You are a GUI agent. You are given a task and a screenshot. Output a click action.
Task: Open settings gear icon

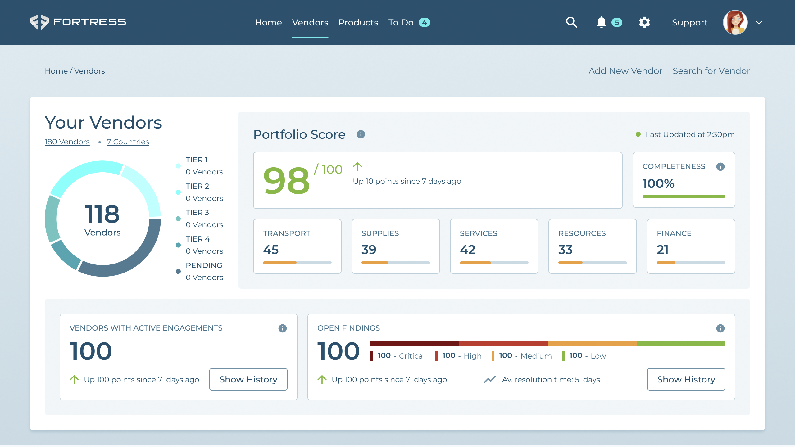[x=644, y=22]
